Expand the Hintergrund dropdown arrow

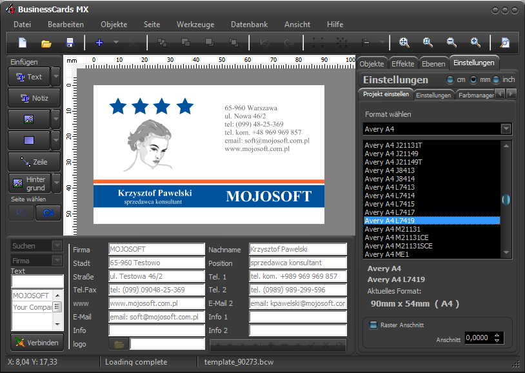[x=56, y=183]
